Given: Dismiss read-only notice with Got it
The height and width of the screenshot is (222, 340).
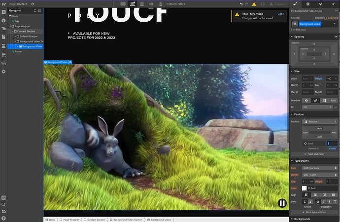Looking at the screenshot, I should pyautogui.click(x=281, y=14).
